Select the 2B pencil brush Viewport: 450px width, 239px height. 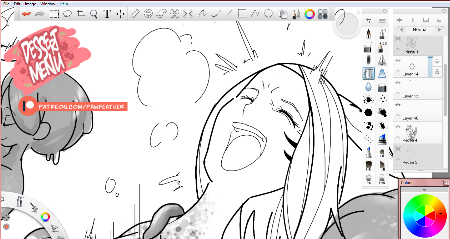pos(381,47)
